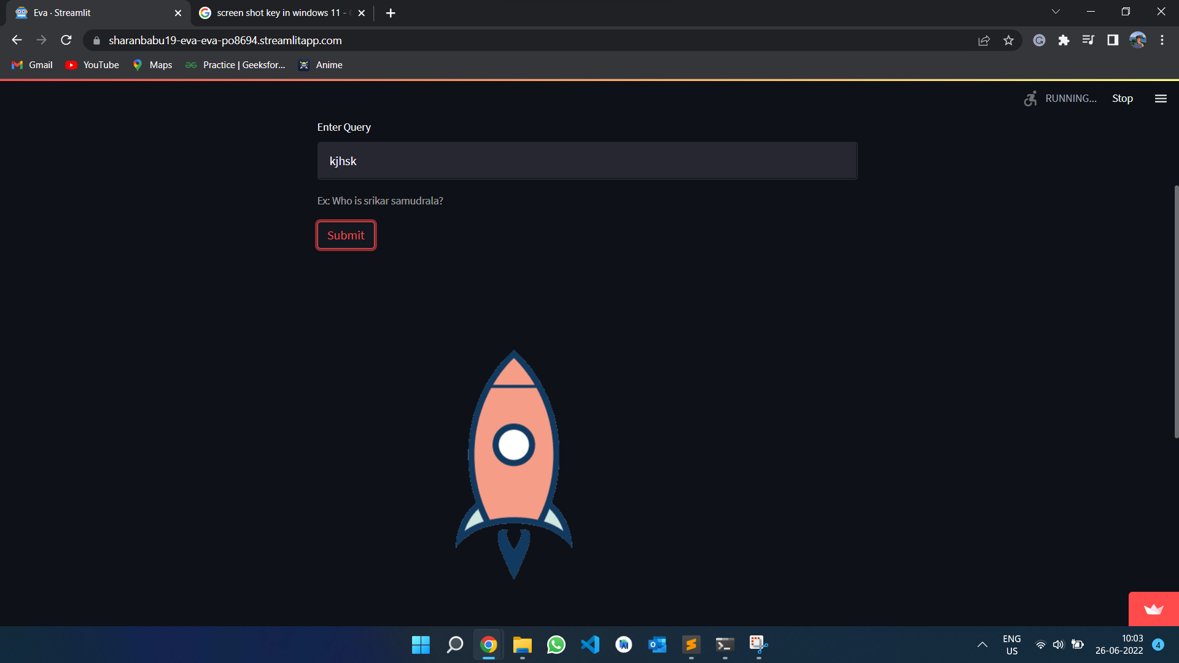Open the Chrome extensions puzzle icon

pos(1064,41)
